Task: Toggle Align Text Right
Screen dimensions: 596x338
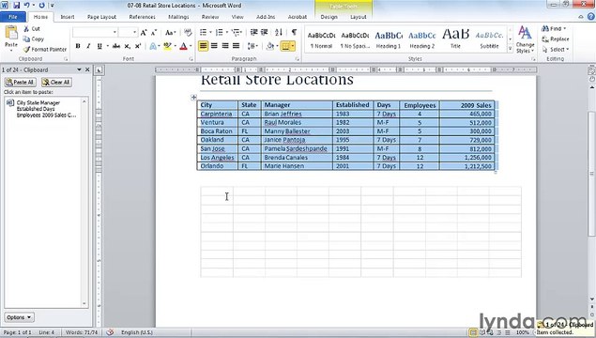Action: (225, 46)
